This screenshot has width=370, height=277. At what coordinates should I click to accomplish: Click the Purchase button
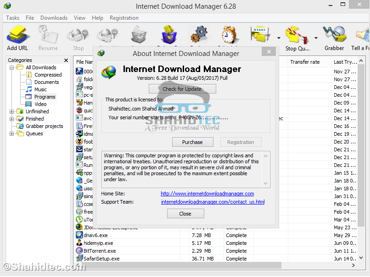tap(192, 142)
